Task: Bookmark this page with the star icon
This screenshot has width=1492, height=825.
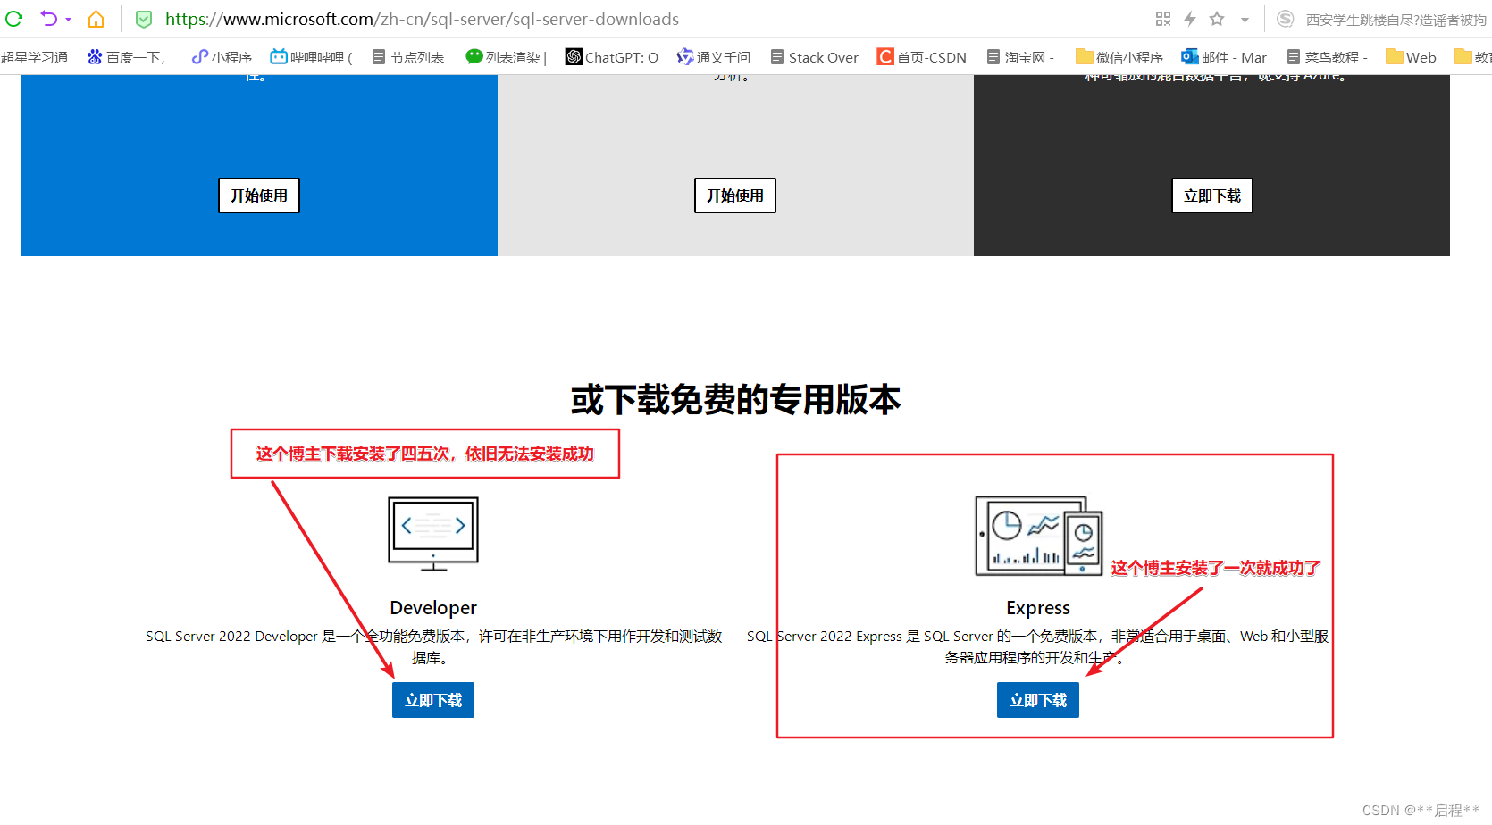Action: tap(1217, 19)
